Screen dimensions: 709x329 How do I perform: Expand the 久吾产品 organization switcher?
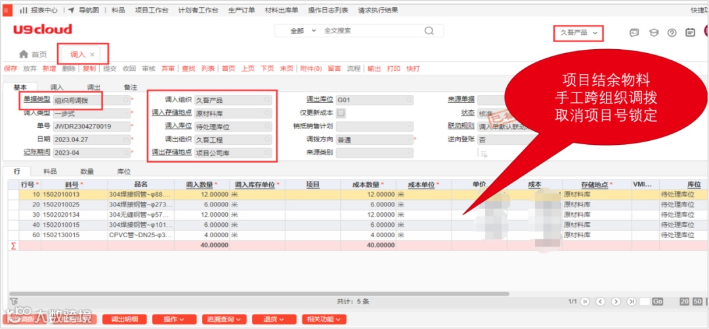click(579, 33)
